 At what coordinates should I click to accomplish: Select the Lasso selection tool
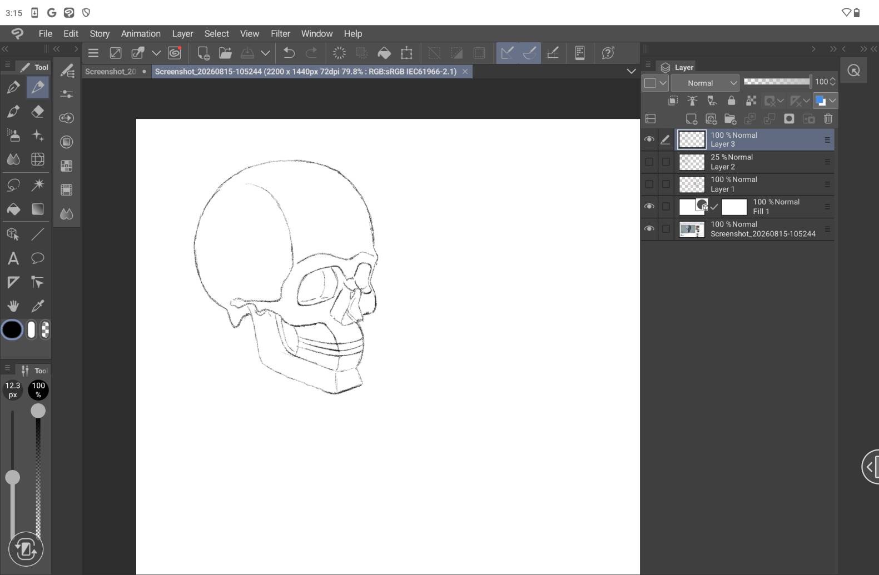pos(13,184)
